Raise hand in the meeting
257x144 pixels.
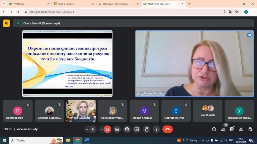(147, 129)
